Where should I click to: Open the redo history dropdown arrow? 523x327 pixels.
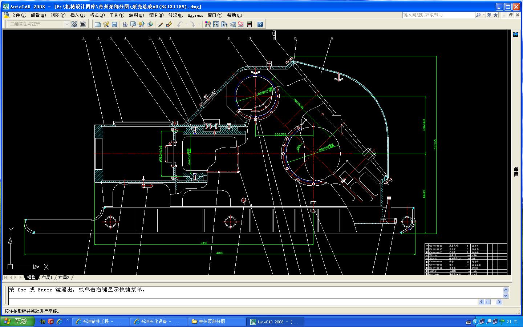click(199, 24)
